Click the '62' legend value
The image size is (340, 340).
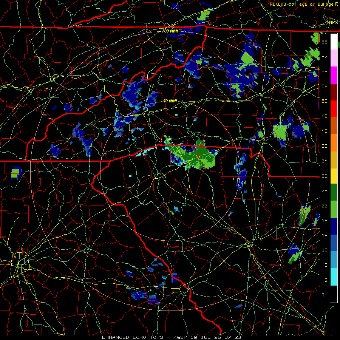point(325,57)
